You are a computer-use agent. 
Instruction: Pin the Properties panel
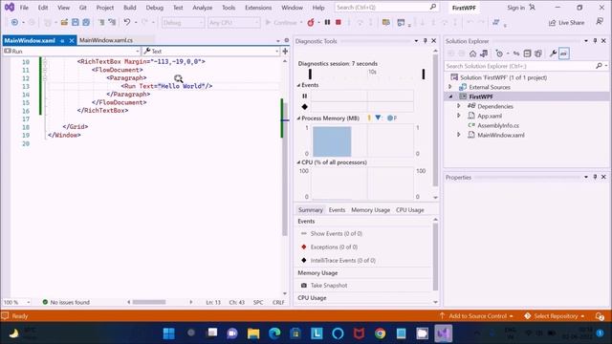pos(595,177)
